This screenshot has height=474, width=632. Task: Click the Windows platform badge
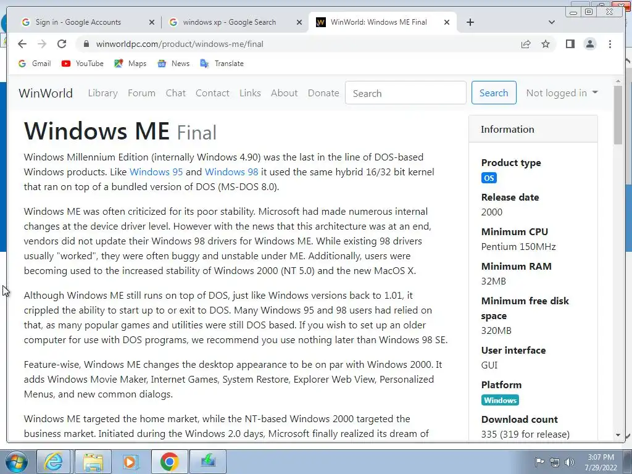(500, 400)
